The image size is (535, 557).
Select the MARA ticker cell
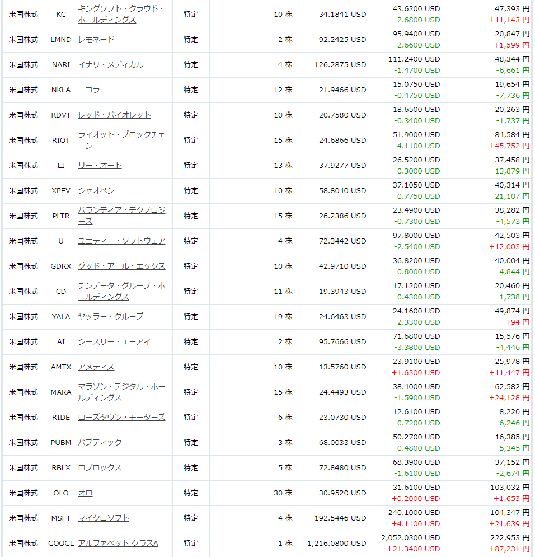(61, 393)
